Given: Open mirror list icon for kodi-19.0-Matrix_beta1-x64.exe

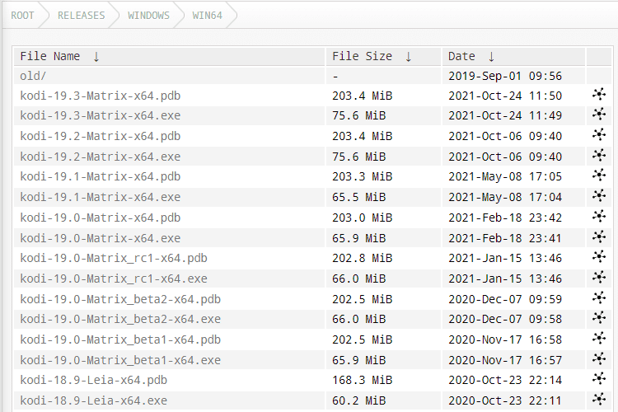Looking at the screenshot, I should pyautogui.click(x=599, y=358).
